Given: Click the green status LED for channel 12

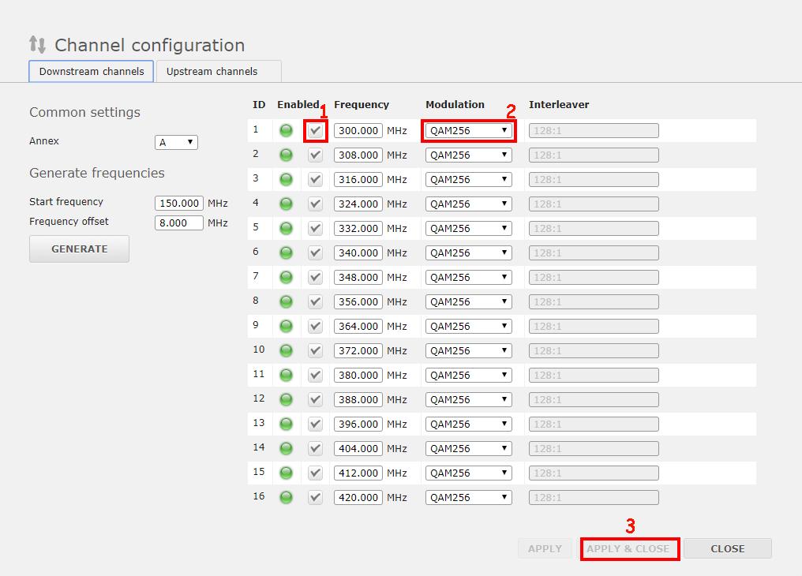Looking at the screenshot, I should [x=286, y=400].
